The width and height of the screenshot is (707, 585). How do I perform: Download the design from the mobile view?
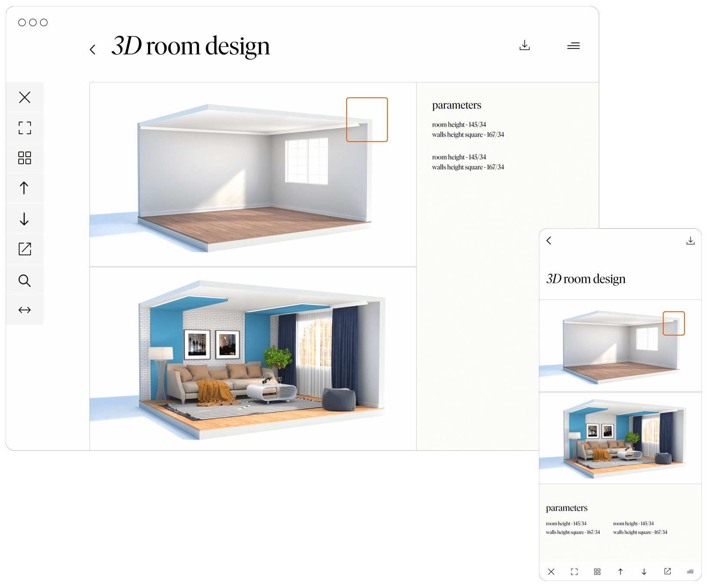(x=690, y=240)
